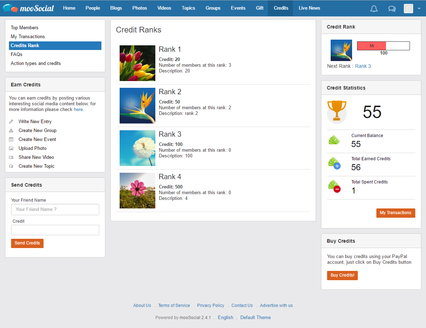Image resolution: width=426 pixels, height=328 pixels.
Task: Click Create New Event link
Action: 37,140
